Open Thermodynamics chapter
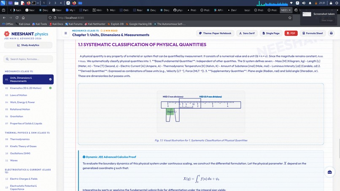 [x=28, y=139]
